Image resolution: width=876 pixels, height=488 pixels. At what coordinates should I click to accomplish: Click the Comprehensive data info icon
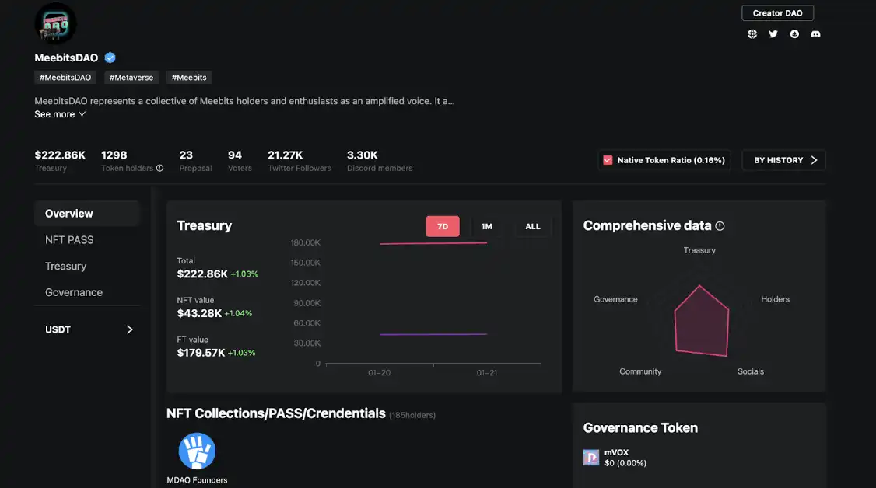point(720,226)
